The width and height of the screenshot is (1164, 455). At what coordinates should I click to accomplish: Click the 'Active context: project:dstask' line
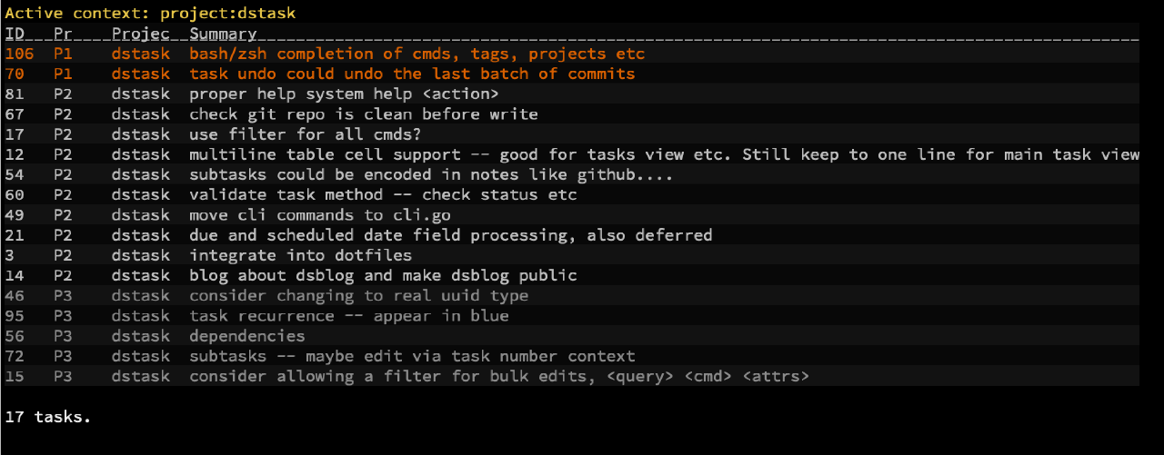(150, 14)
